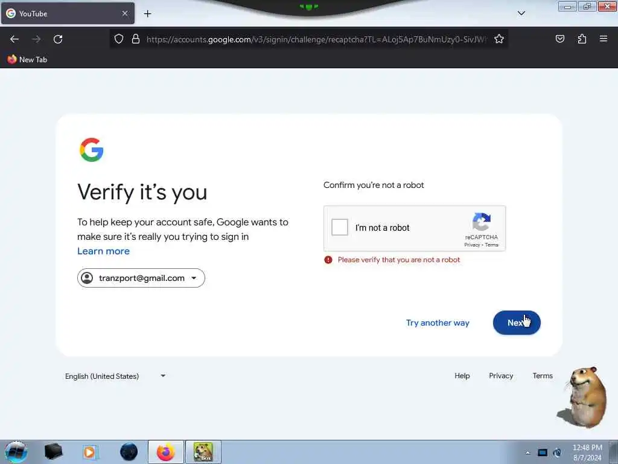Image resolution: width=618 pixels, height=464 pixels.
Task: Open the dark globe taskbar icon
Action: click(129, 452)
